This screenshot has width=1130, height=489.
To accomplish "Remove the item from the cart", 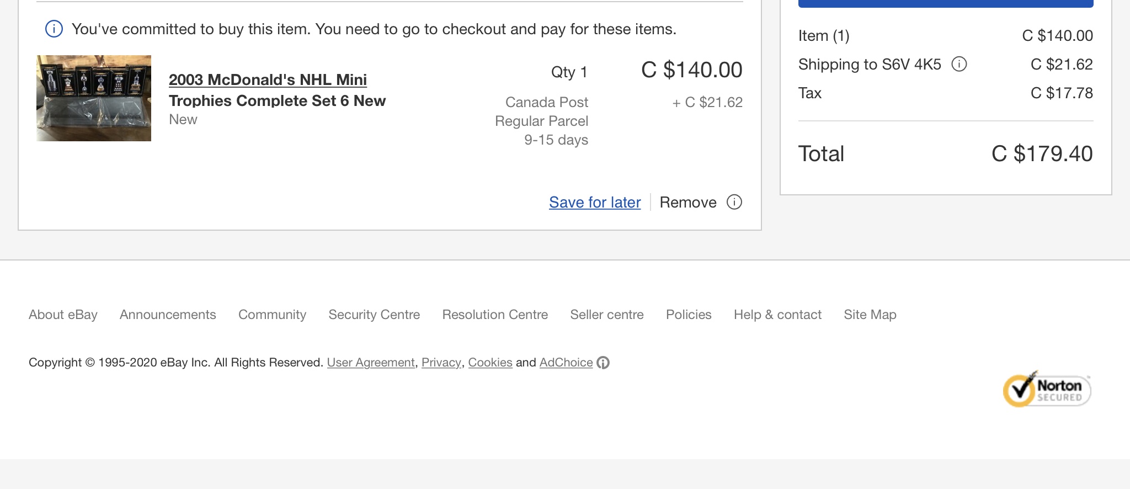I will (688, 202).
